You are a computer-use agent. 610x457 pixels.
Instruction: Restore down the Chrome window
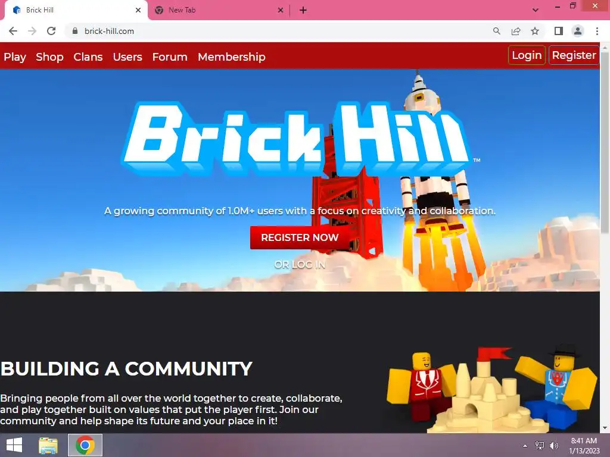pos(573,6)
